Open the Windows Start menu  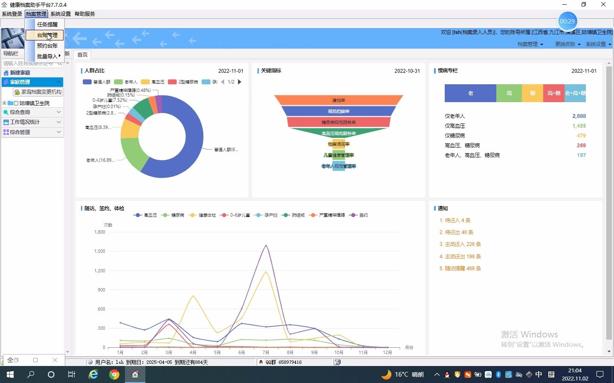10,374
